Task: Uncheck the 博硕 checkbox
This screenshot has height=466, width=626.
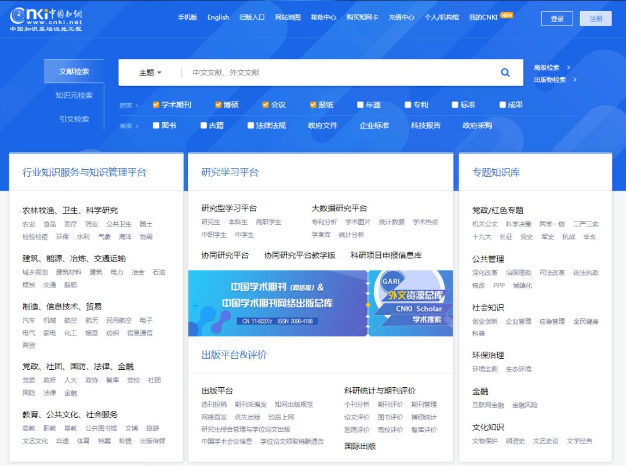Action: coord(219,105)
